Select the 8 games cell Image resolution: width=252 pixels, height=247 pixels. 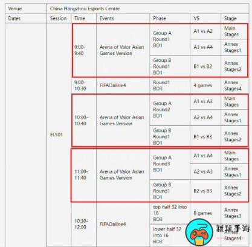205,213
